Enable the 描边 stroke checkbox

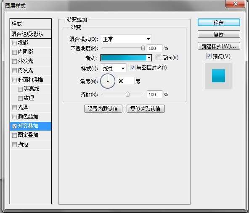click(14, 145)
